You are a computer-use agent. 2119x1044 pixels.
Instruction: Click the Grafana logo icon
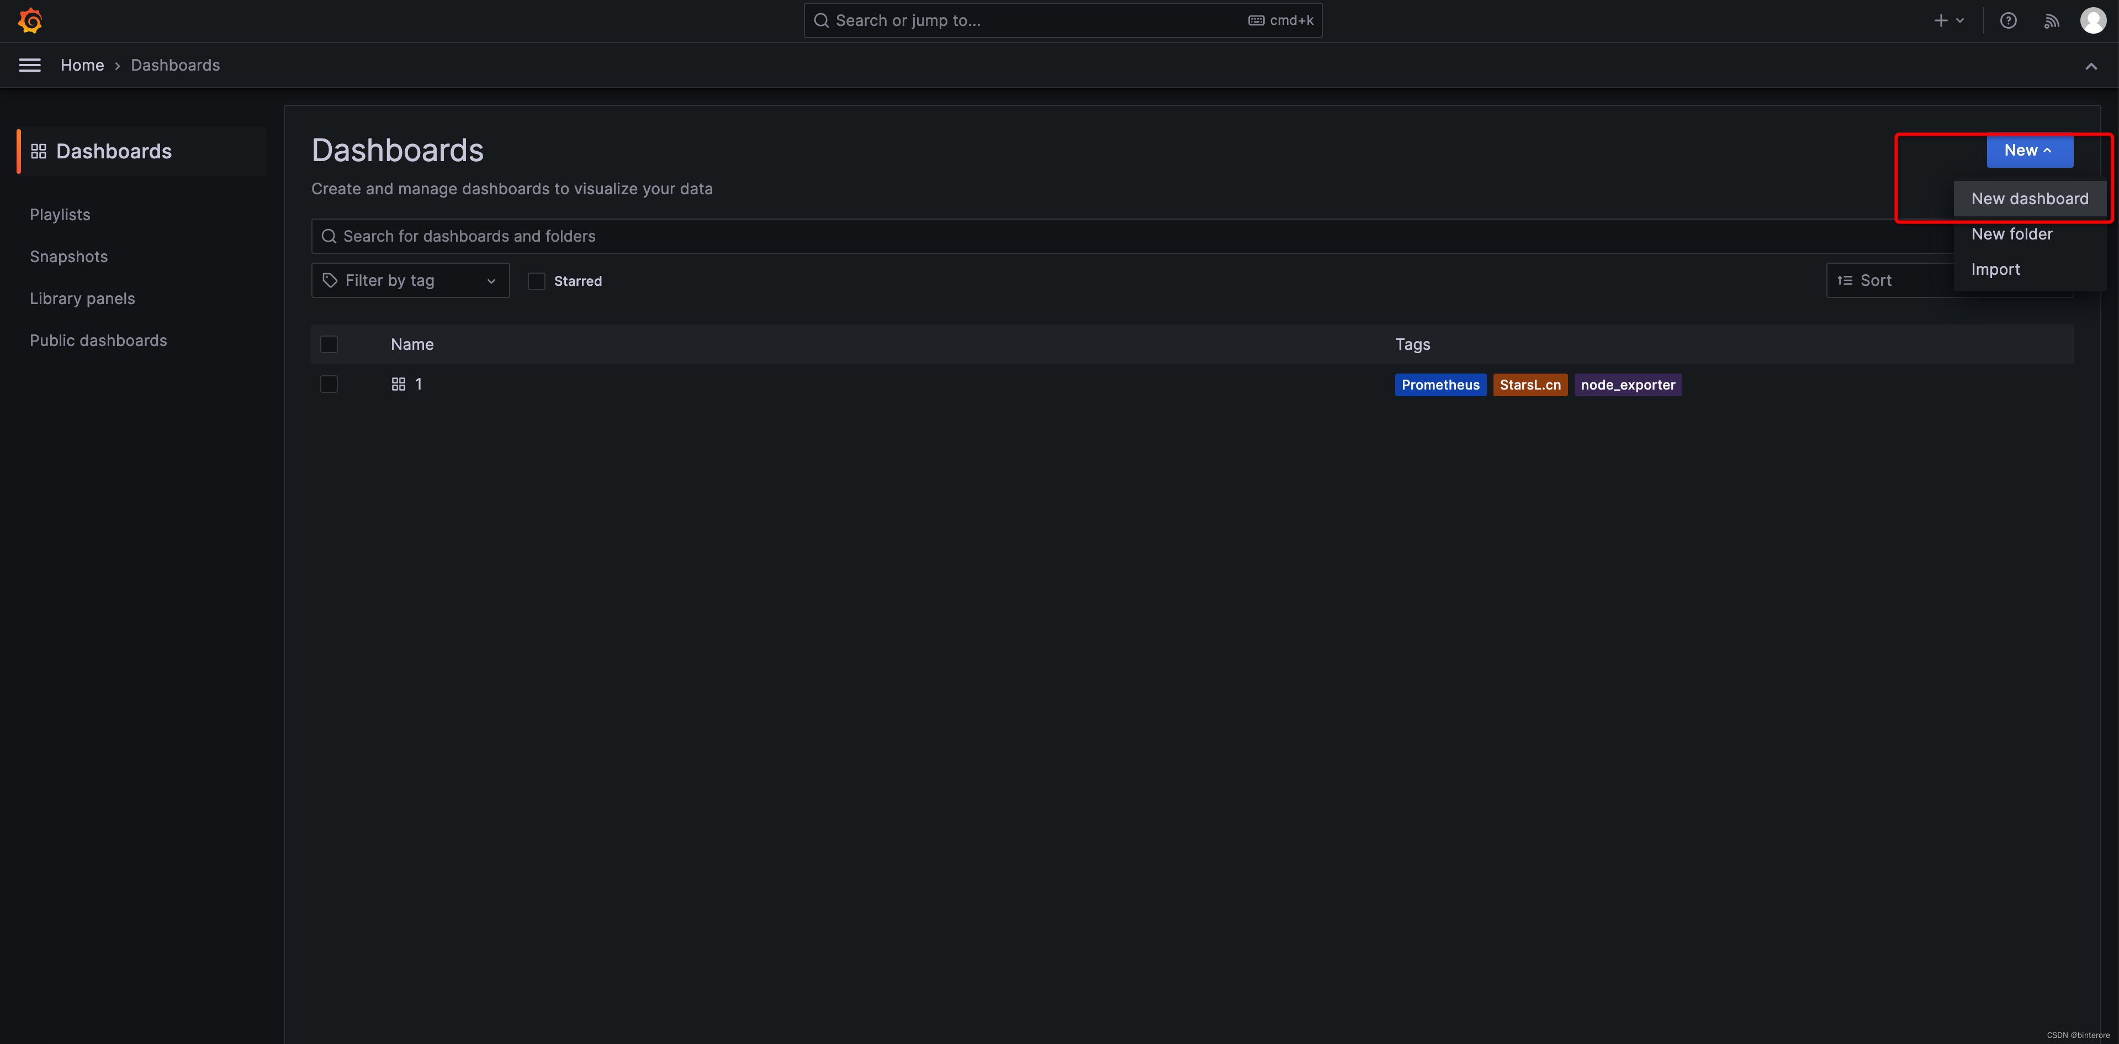30,20
